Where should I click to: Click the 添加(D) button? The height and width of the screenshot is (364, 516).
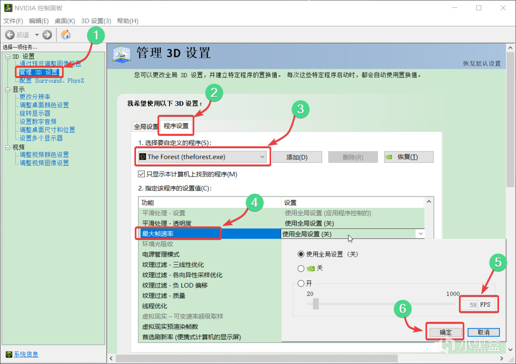pos(297,157)
